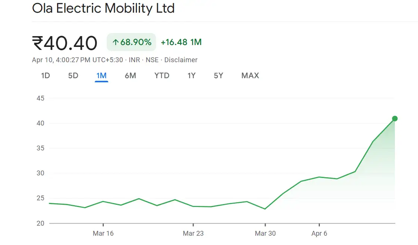Click the Mar 30 axis label
The image size is (418, 245).
[265, 233]
